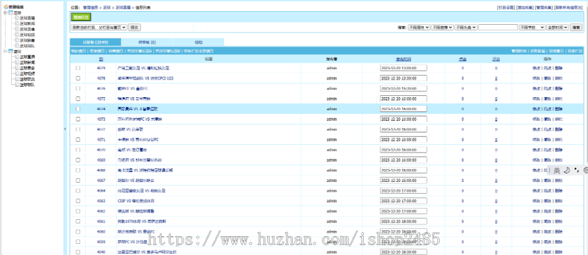Open the 不限属性 search dropdown
This screenshot has width=588, height=255.
click(419, 27)
